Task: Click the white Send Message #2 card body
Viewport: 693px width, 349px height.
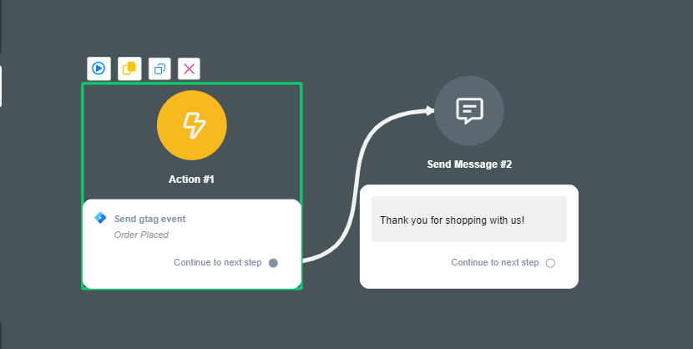Action: pyautogui.click(x=468, y=275)
